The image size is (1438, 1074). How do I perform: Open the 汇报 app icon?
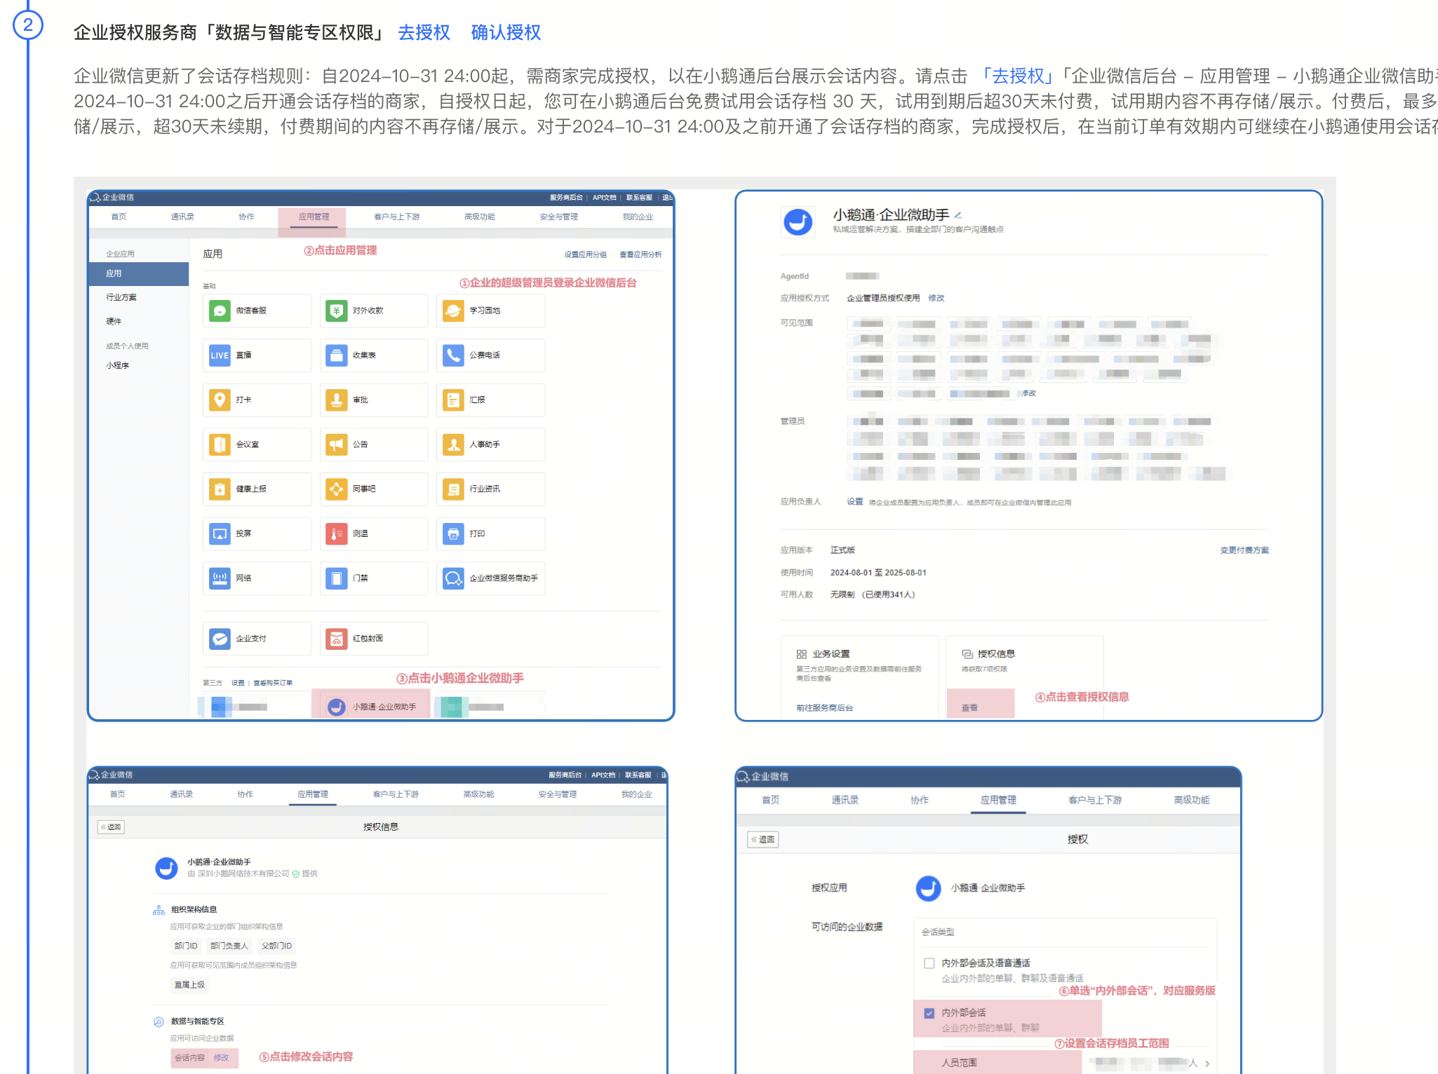point(453,400)
